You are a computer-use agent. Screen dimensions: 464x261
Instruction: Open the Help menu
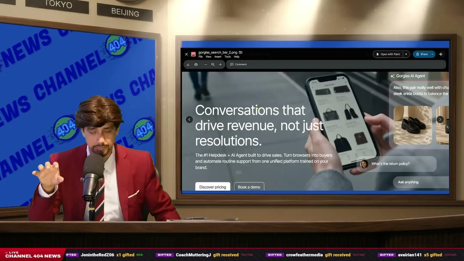(x=236, y=57)
